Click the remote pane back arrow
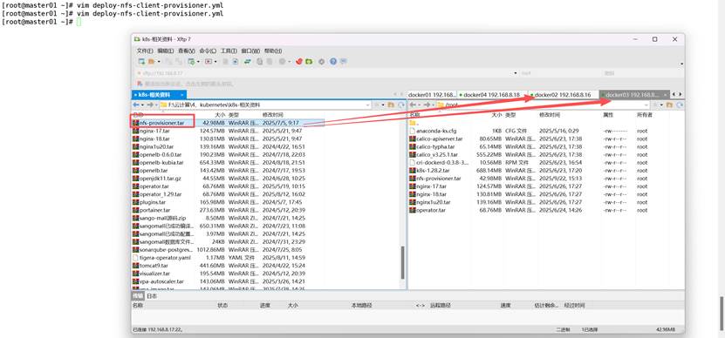The image size is (725, 338). tap(413, 105)
